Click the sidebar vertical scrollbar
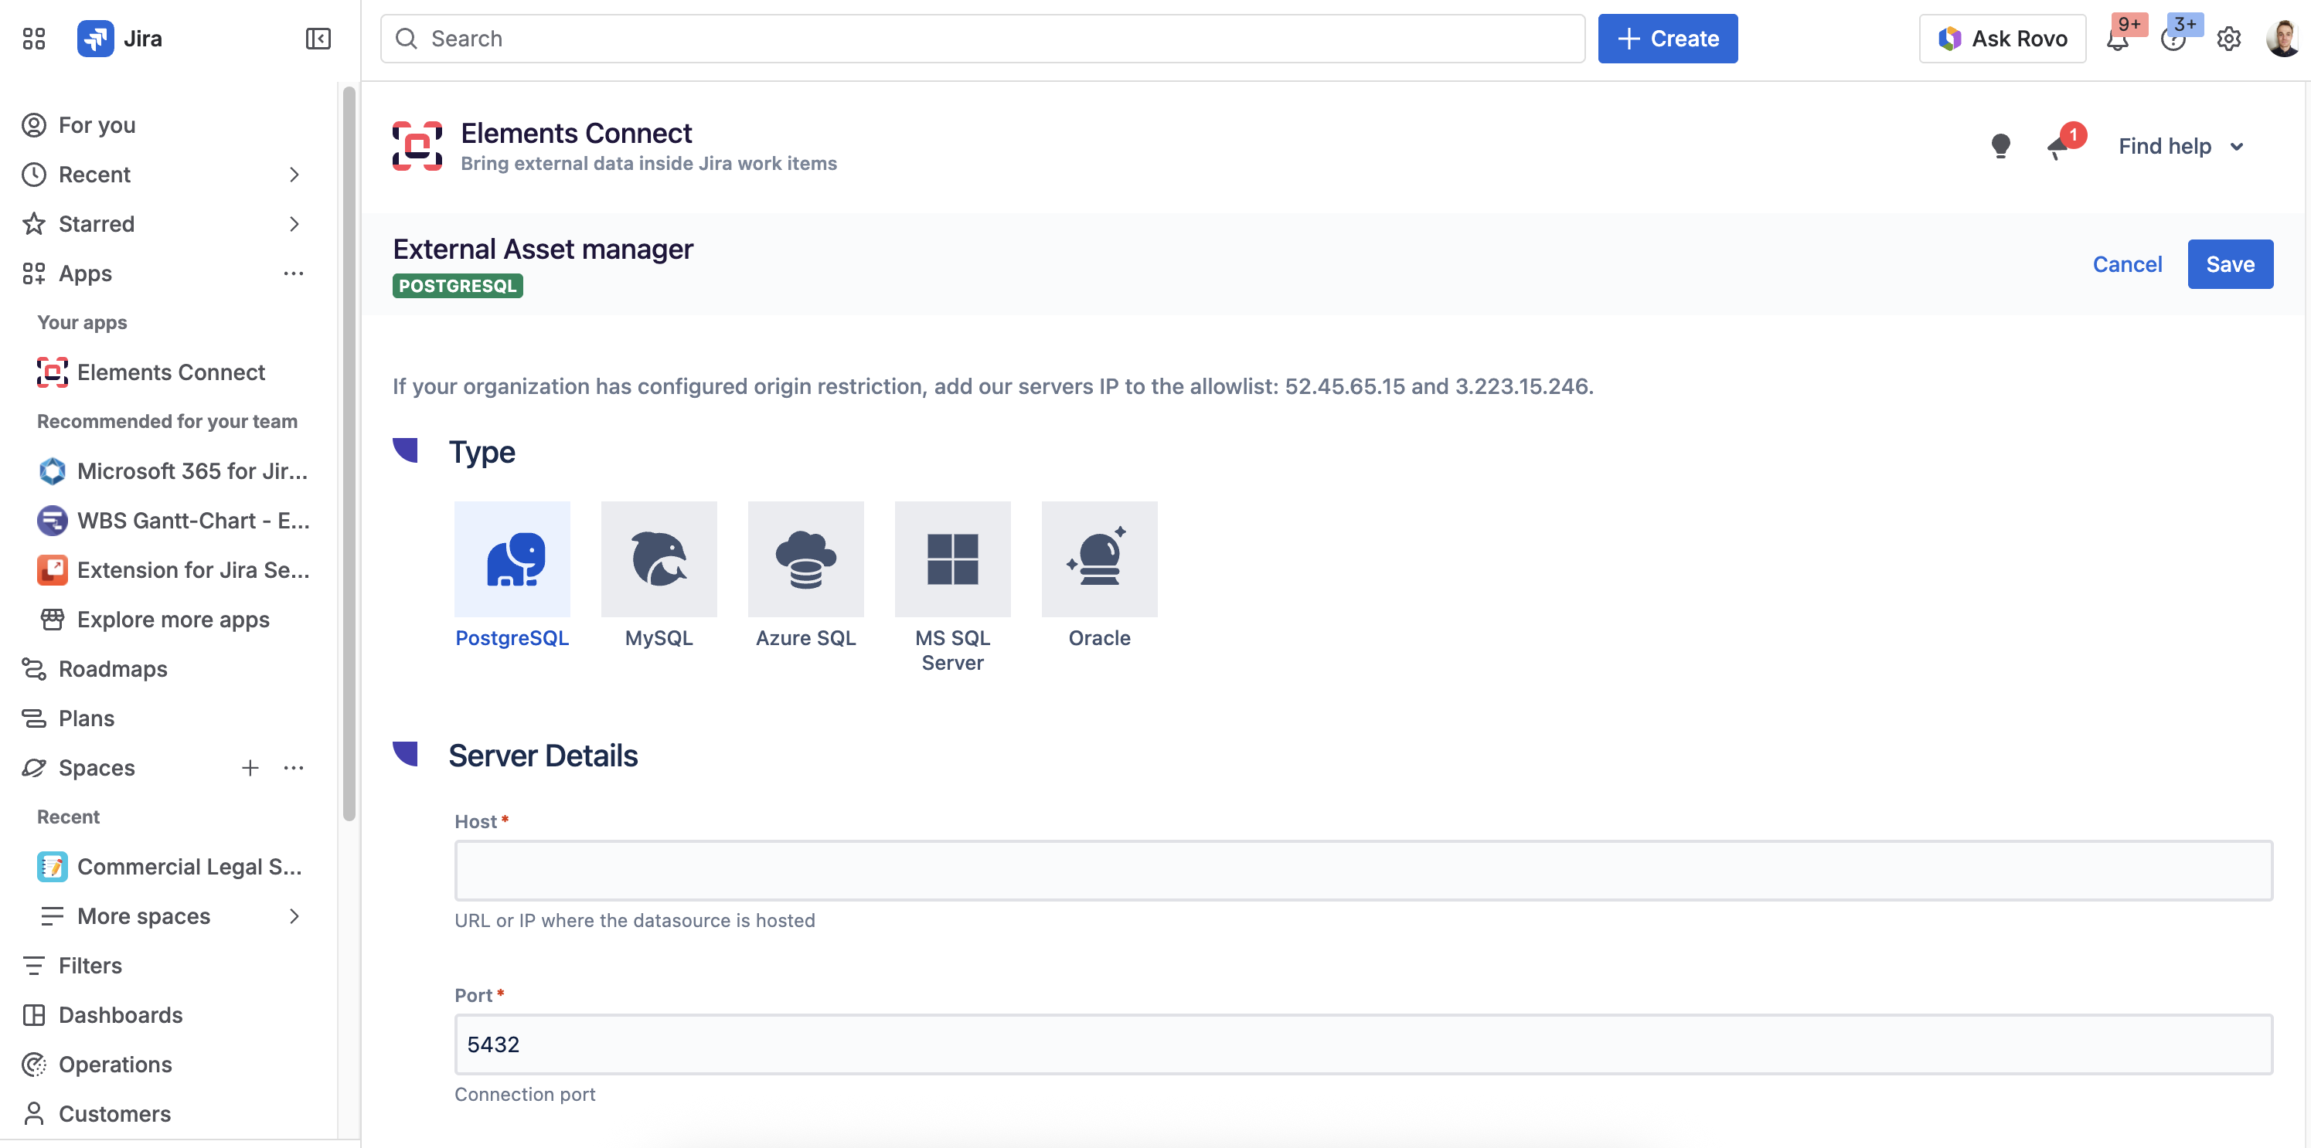The width and height of the screenshot is (2311, 1148). point(349,453)
